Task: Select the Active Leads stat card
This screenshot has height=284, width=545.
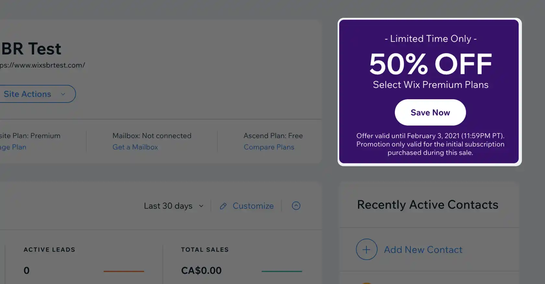Action: 84,264
